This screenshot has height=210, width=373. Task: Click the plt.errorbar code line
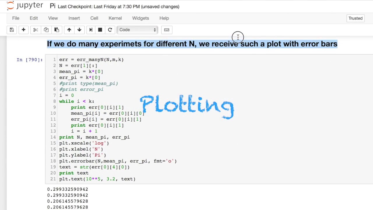tap(118, 161)
